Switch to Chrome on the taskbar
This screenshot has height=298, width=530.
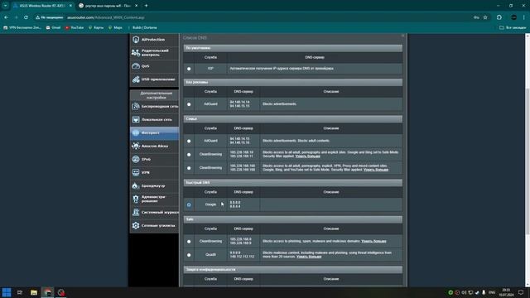48,292
